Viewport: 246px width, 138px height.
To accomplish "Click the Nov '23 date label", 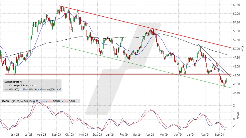I will pos(84,135).
